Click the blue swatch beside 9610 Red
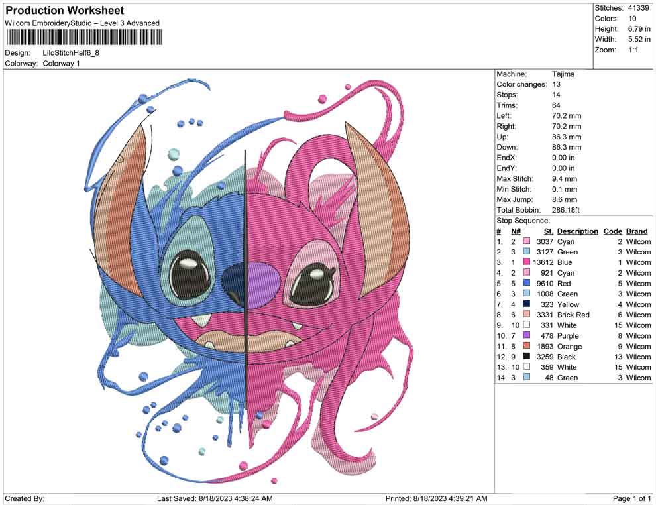 point(527,283)
